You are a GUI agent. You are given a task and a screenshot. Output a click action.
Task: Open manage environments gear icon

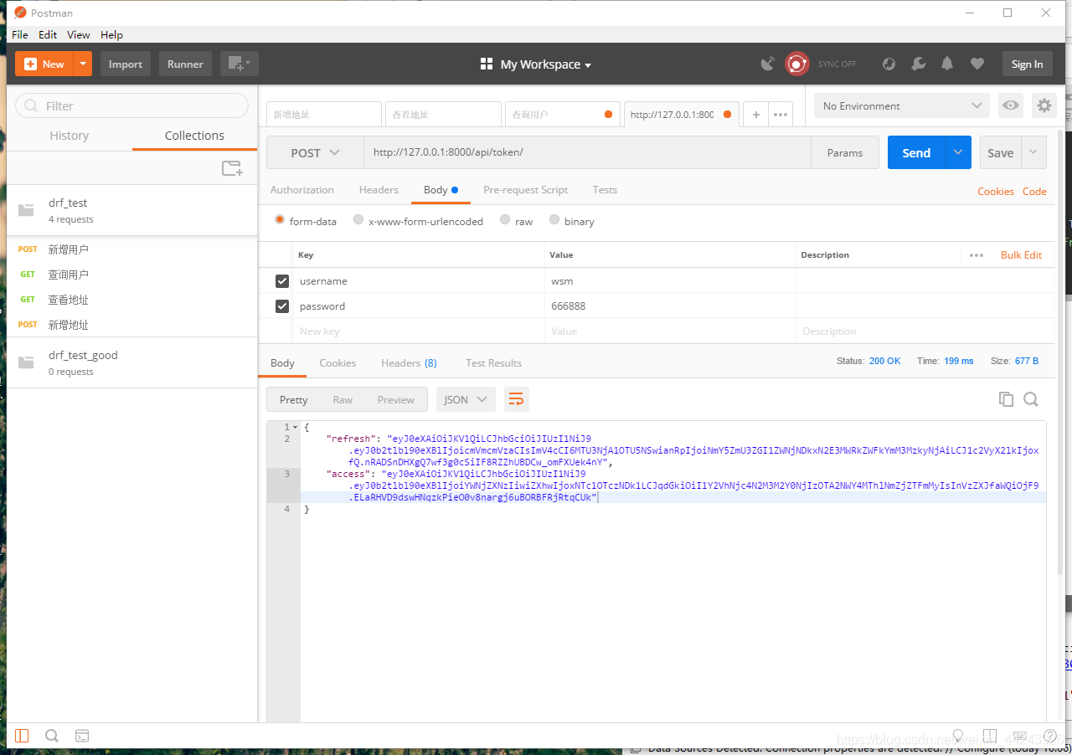1044,105
